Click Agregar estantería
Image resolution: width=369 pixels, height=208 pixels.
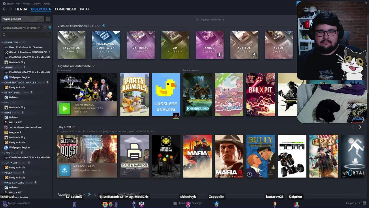(x=210, y=19)
